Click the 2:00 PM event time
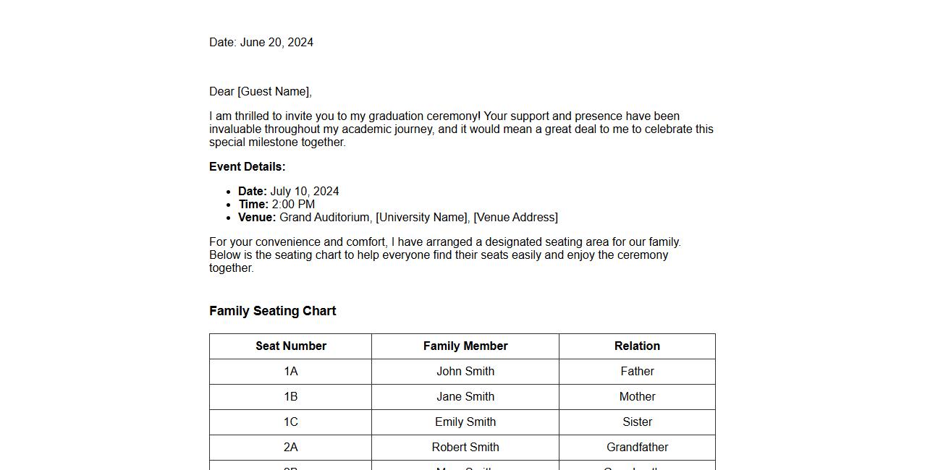Image resolution: width=925 pixels, height=470 pixels. click(x=293, y=205)
